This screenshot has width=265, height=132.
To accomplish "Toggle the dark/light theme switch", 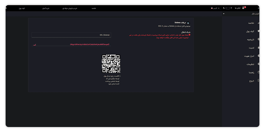I will (x=228, y=8).
